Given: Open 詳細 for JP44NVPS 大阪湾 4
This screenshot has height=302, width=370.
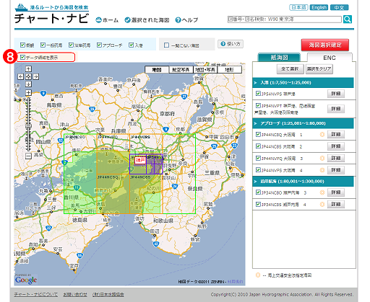Looking at the screenshot, I should pyautogui.click(x=336, y=170).
